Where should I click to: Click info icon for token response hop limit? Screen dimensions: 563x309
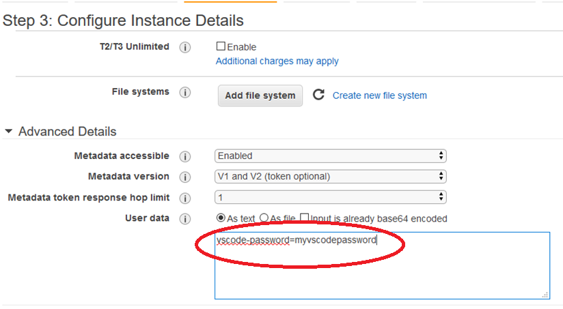click(184, 198)
